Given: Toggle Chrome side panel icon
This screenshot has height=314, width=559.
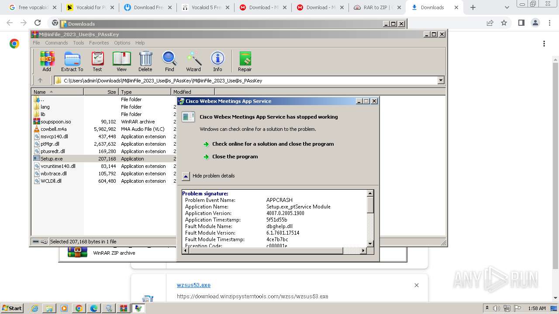Looking at the screenshot, I should [x=521, y=23].
